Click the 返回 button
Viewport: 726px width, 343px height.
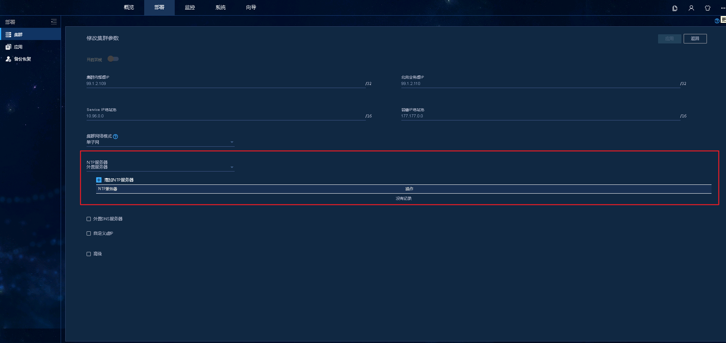click(695, 38)
